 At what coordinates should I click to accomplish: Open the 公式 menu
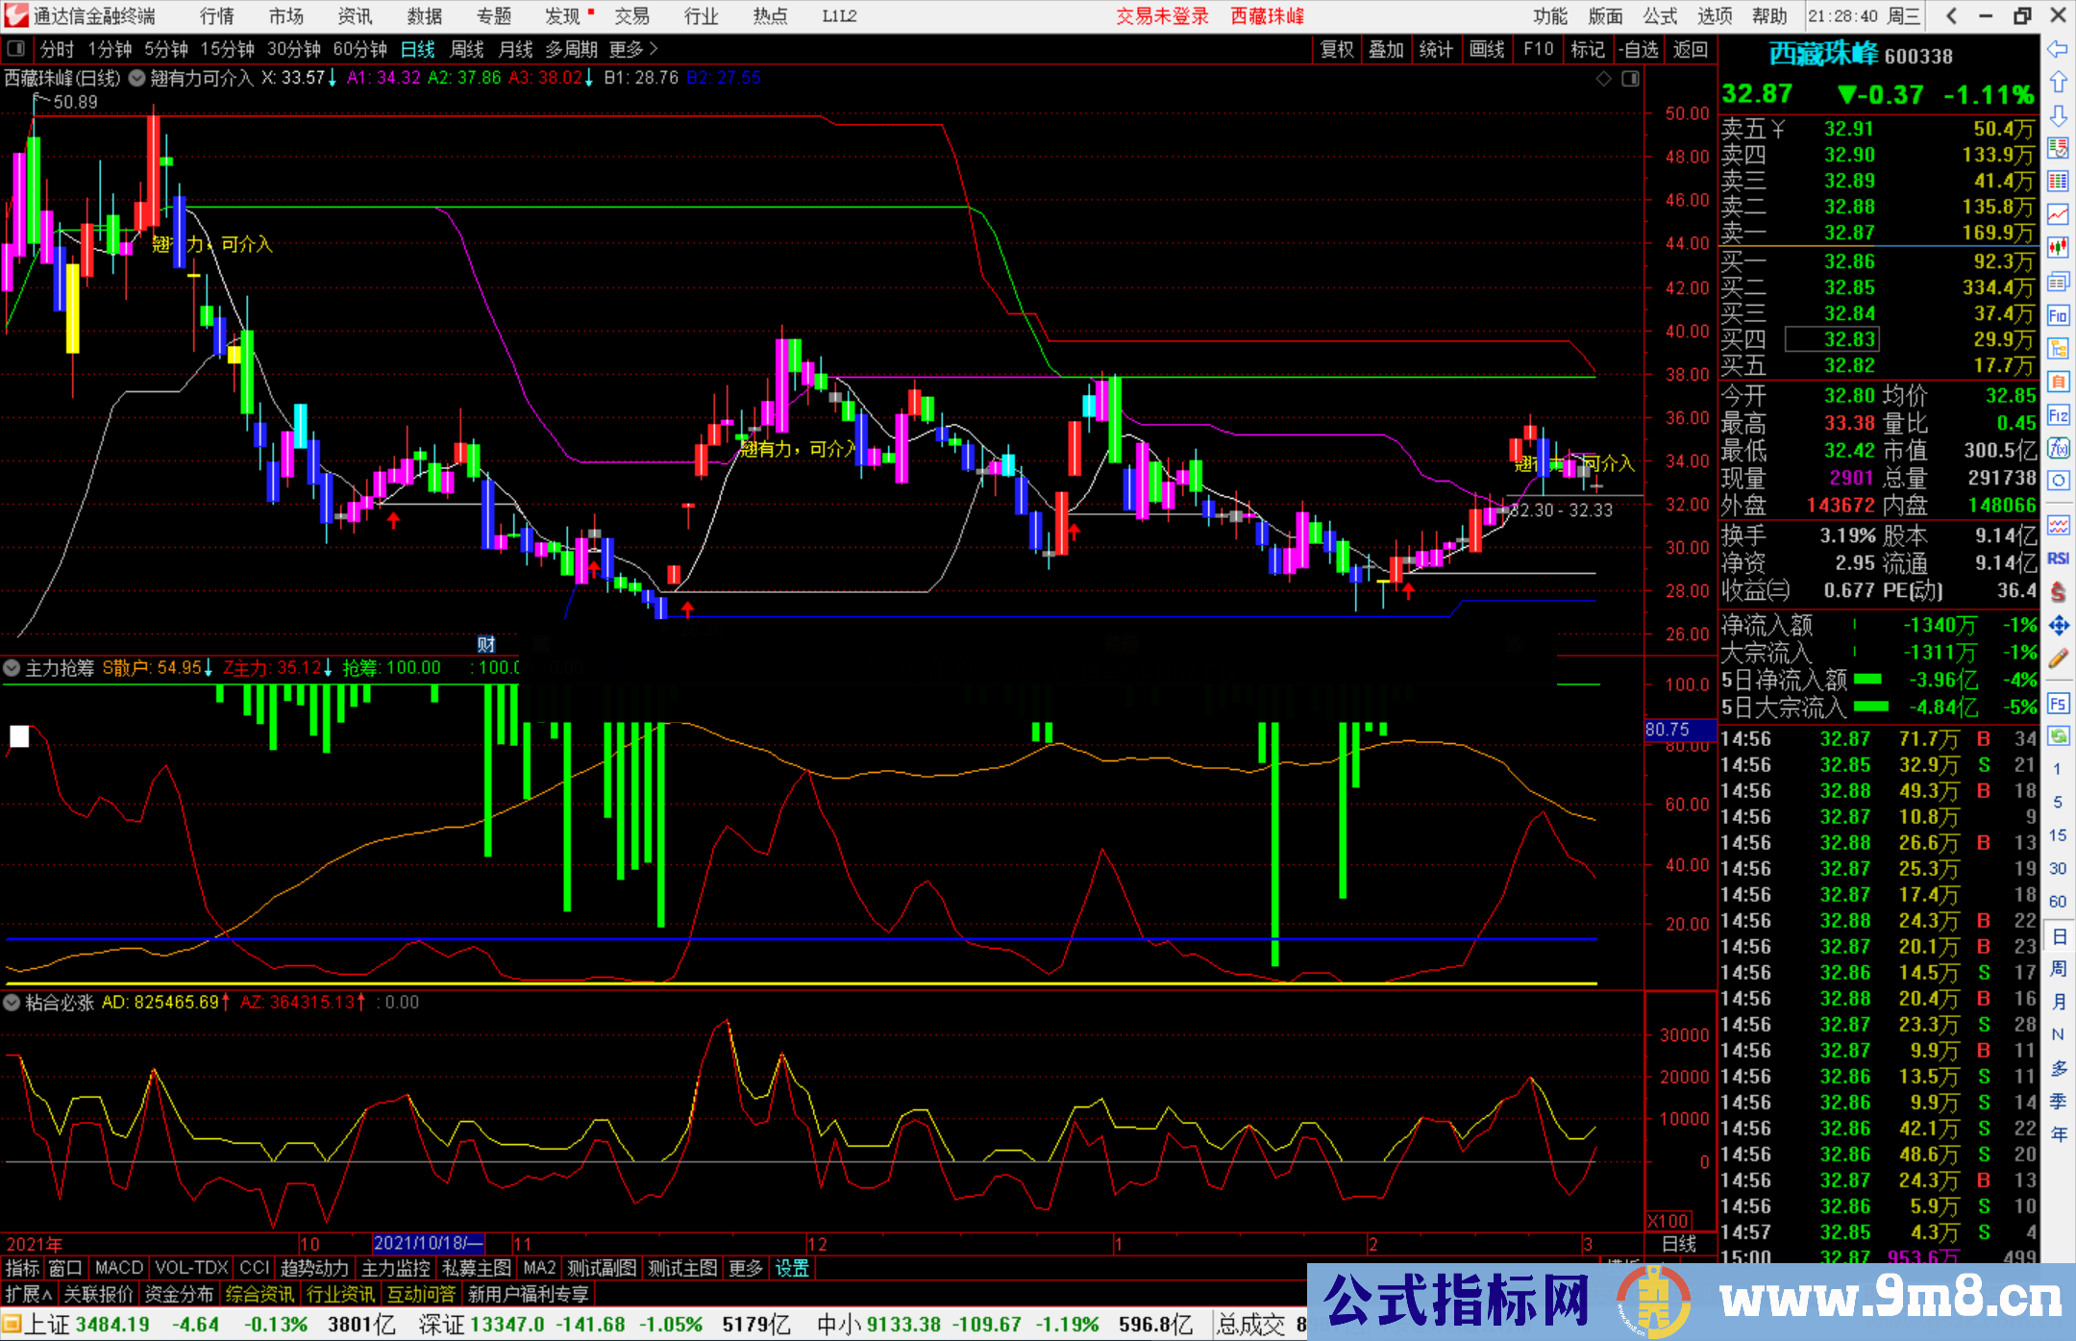(x=1660, y=15)
